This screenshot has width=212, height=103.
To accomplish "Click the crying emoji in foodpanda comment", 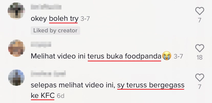I will pos(167,56).
